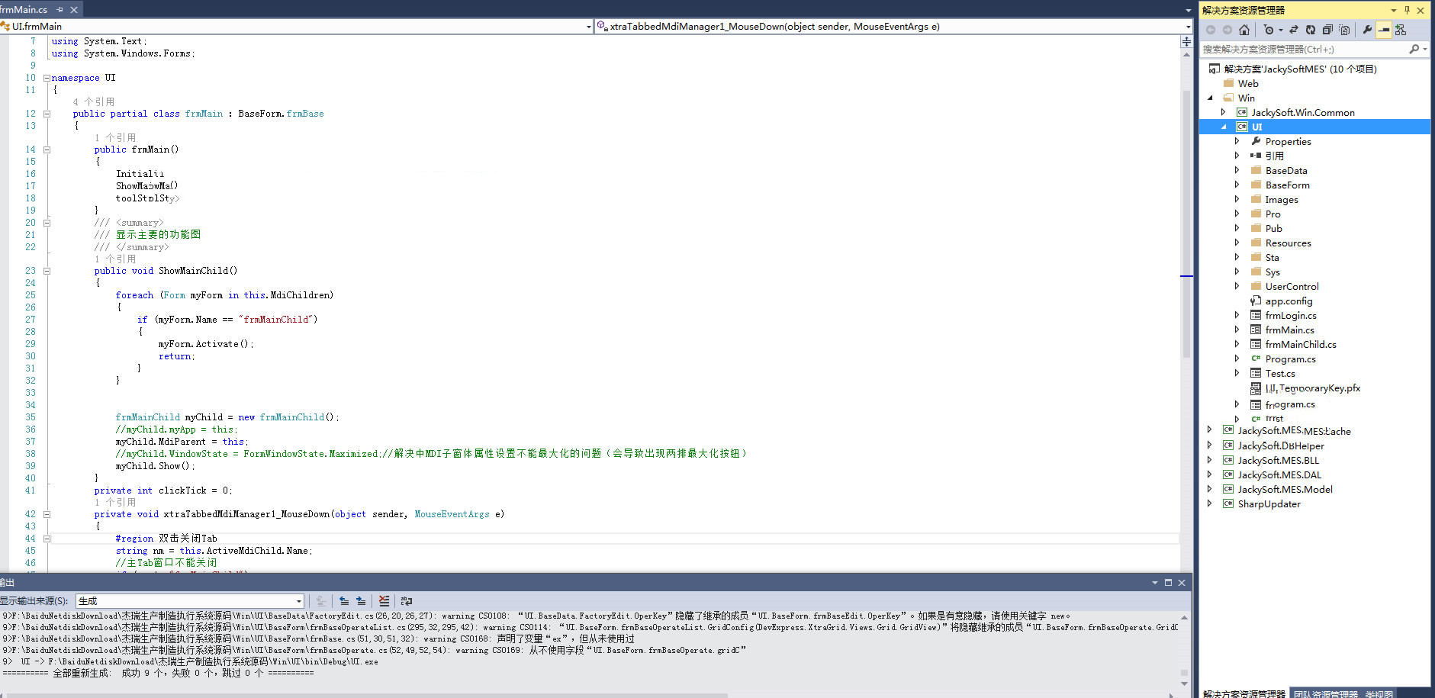The height and width of the screenshot is (698, 1435).
Task: Click Go to Previous Message in Output toolbar
Action: coord(344,601)
